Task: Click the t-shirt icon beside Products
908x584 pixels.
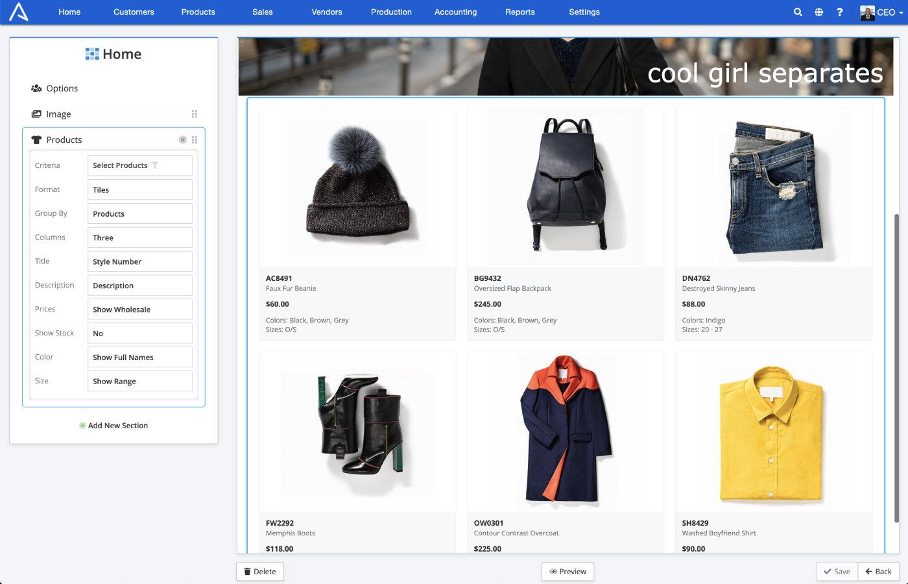Action: 36,139
